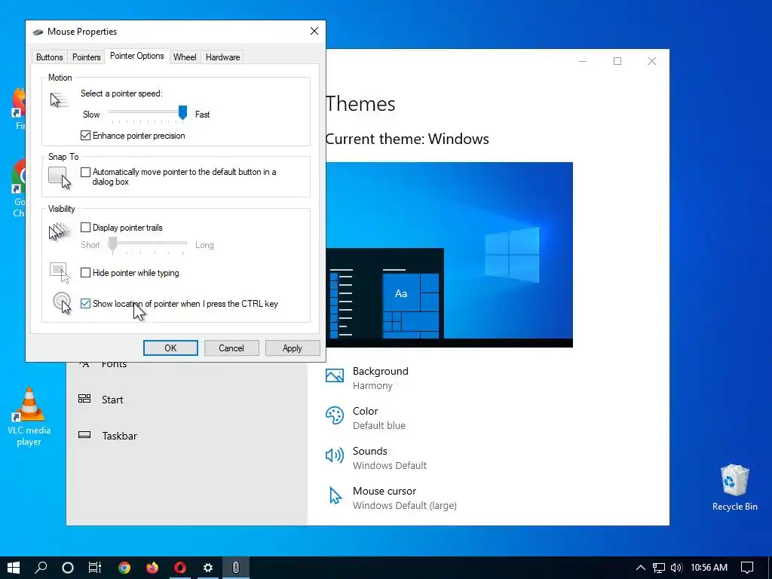Click the Motion pointer speed icon
The image size is (772, 579).
coord(58,100)
